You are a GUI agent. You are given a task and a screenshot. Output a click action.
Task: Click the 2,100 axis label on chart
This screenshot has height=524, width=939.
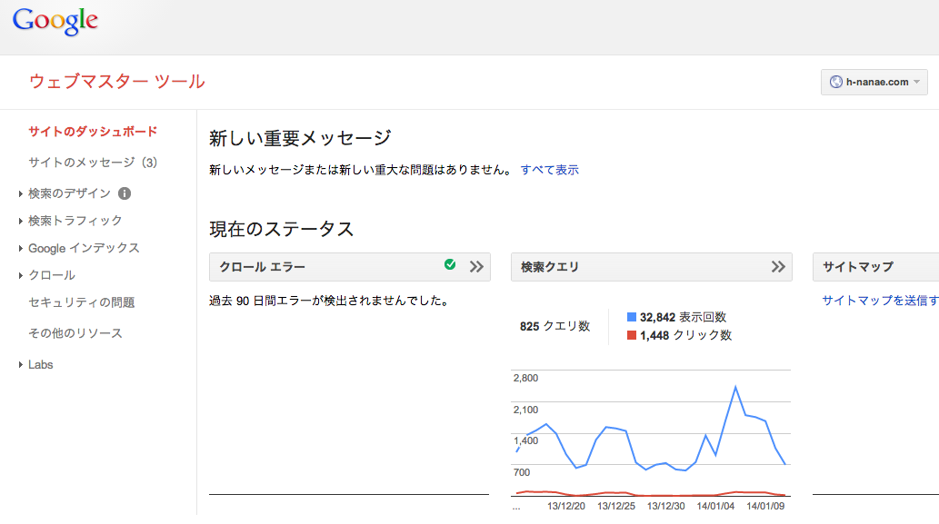(x=525, y=410)
